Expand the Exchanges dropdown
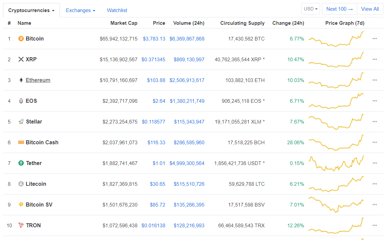The width and height of the screenshot is (389, 240). pyautogui.click(x=80, y=10)
